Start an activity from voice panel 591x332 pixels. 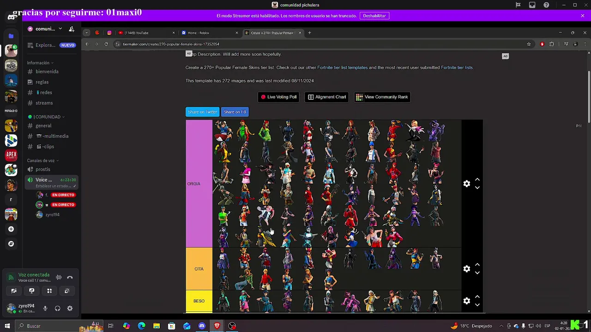[49, 290]
